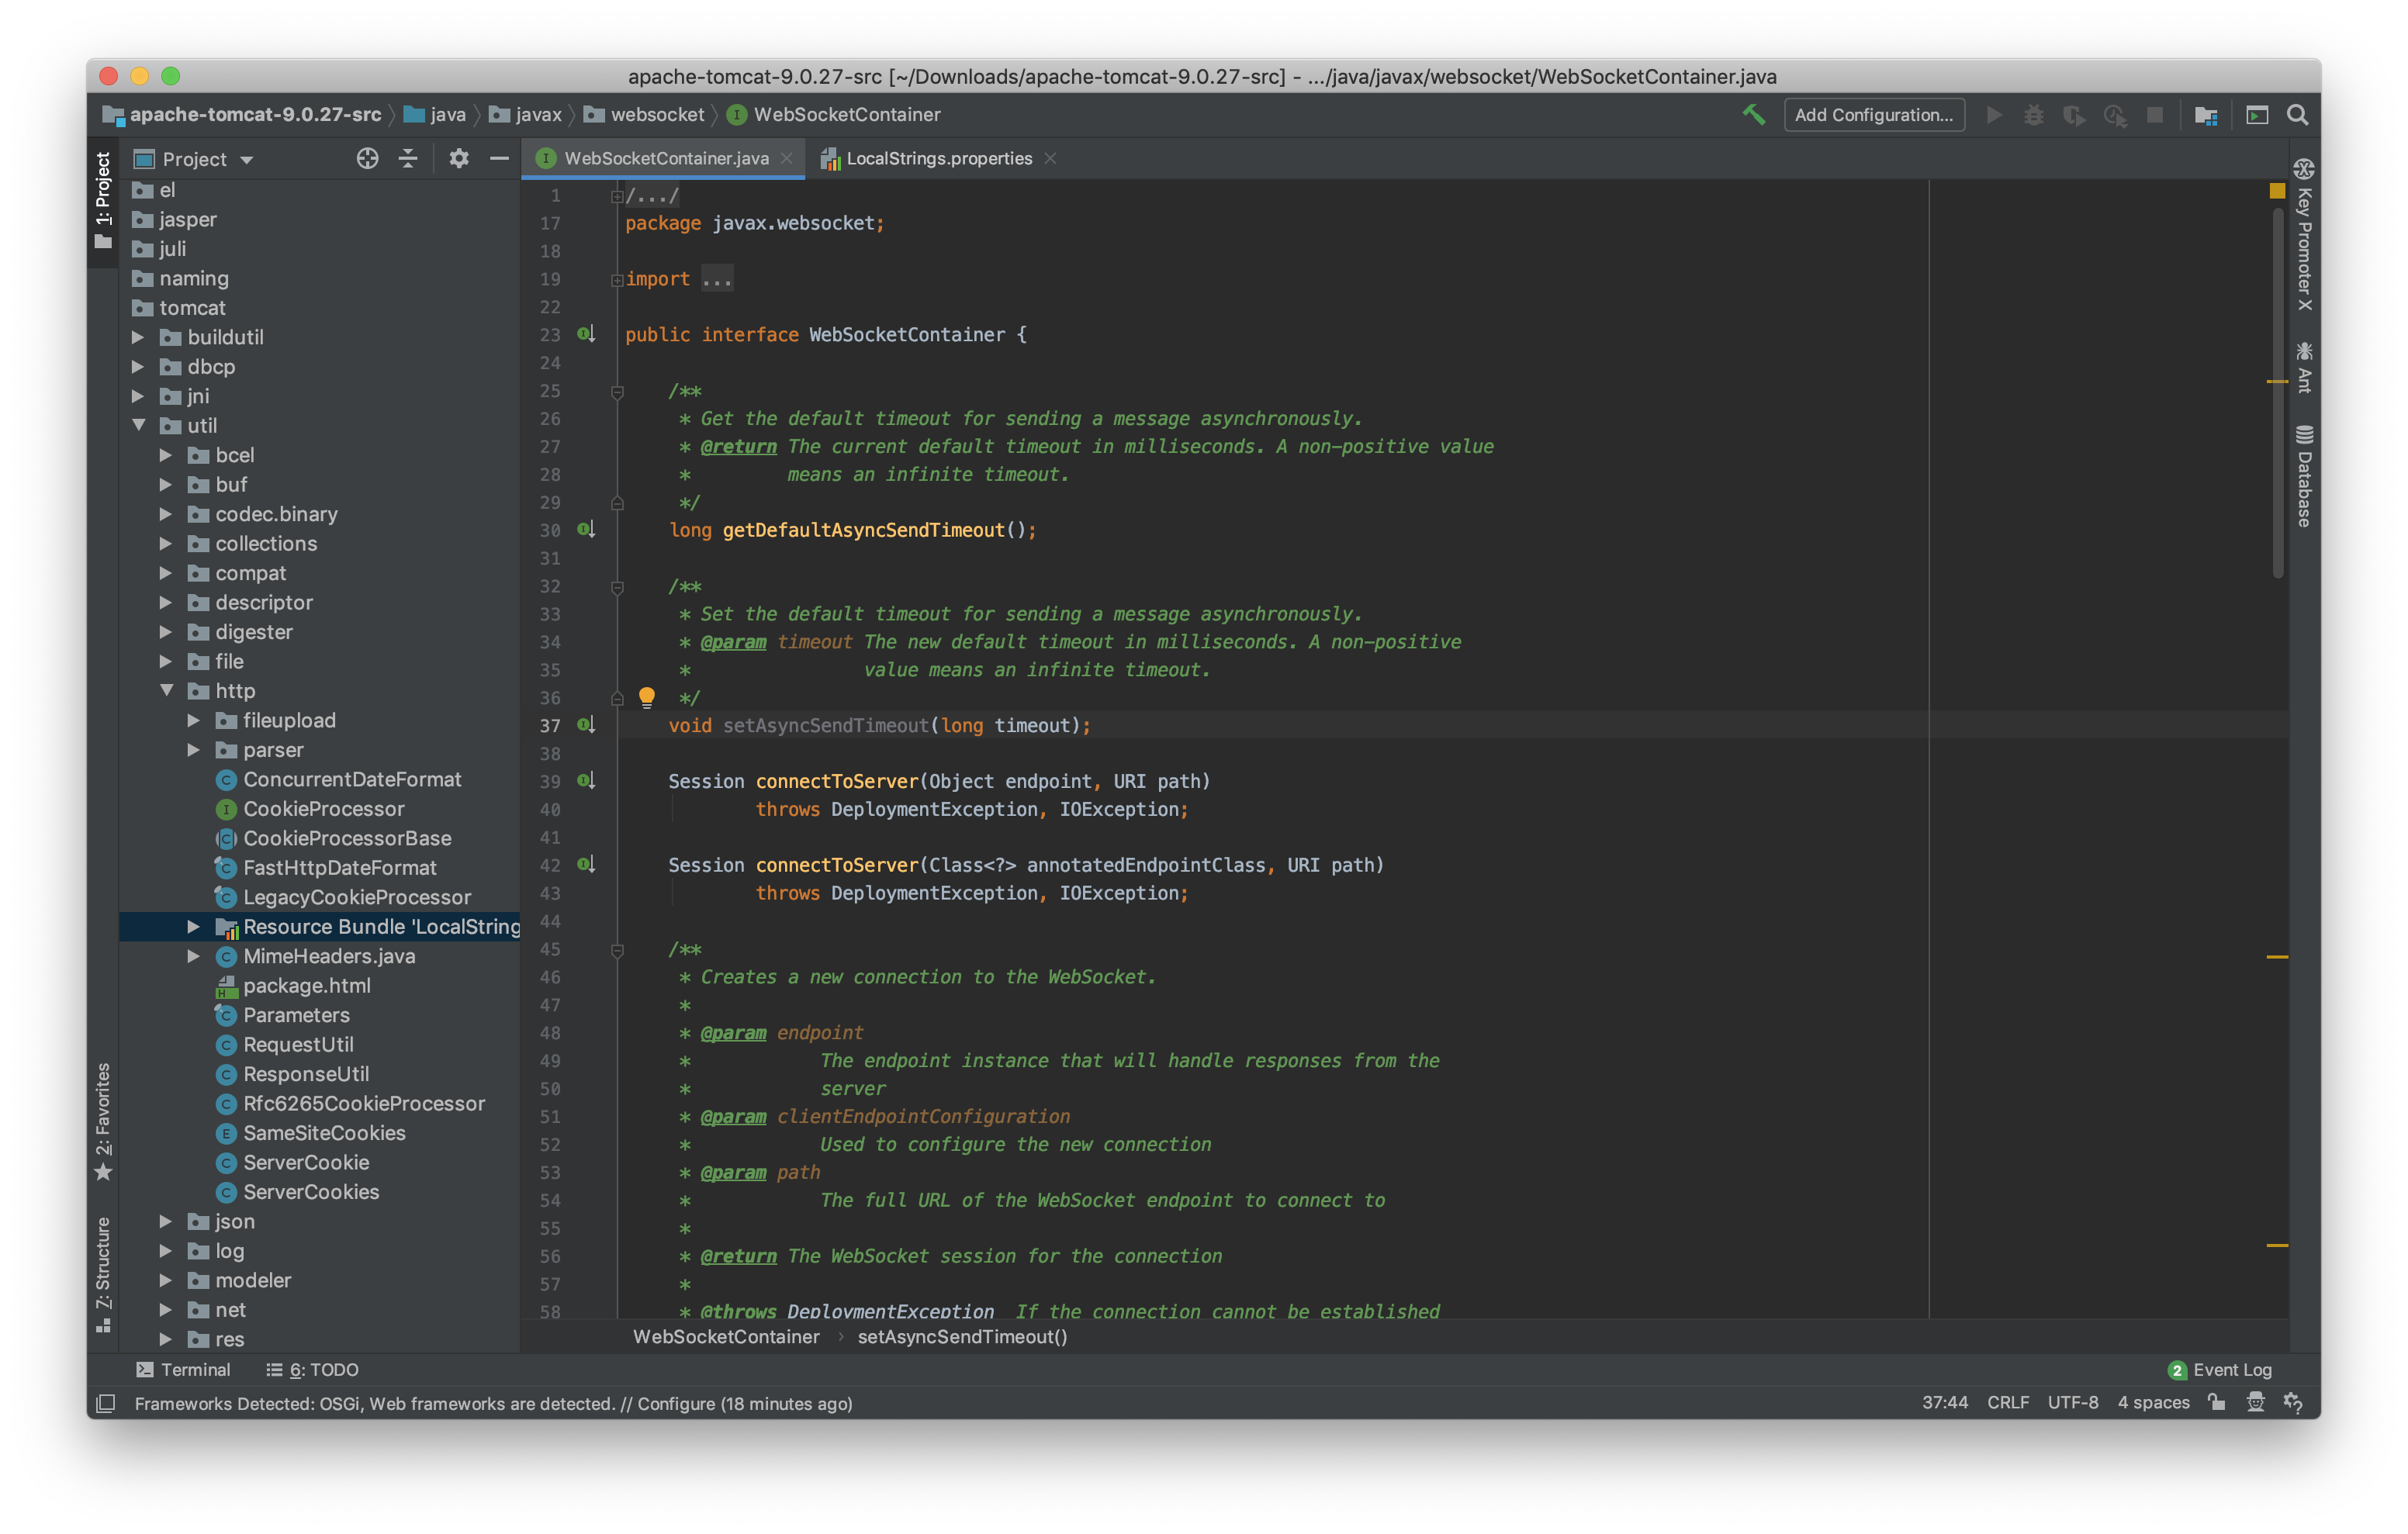Click the settings-question icon in status bar
Screen dimensions: 2408x1534
(2293, 1402)
